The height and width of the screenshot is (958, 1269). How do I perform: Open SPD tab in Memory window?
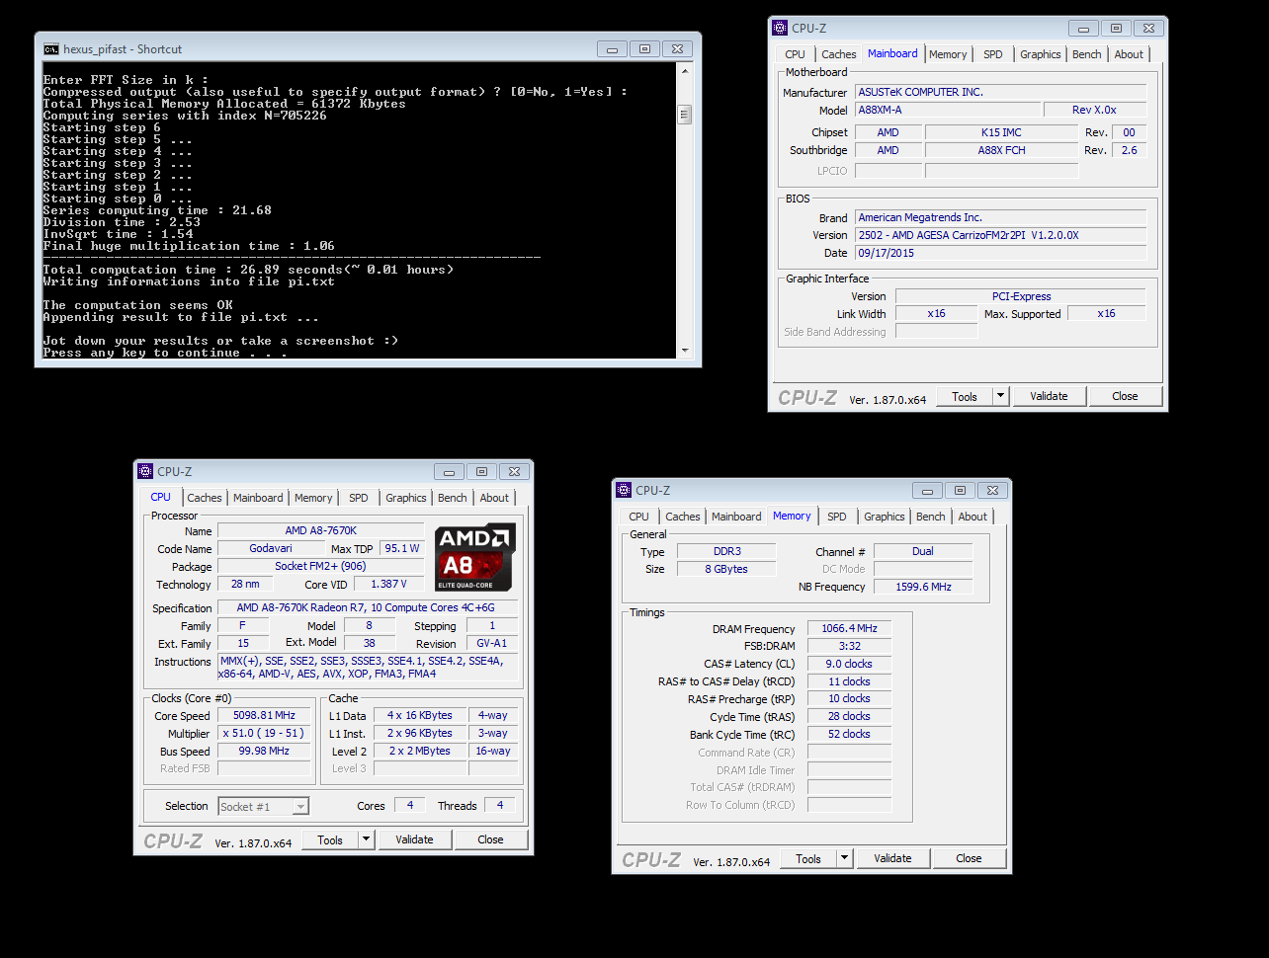pos(837,517)
